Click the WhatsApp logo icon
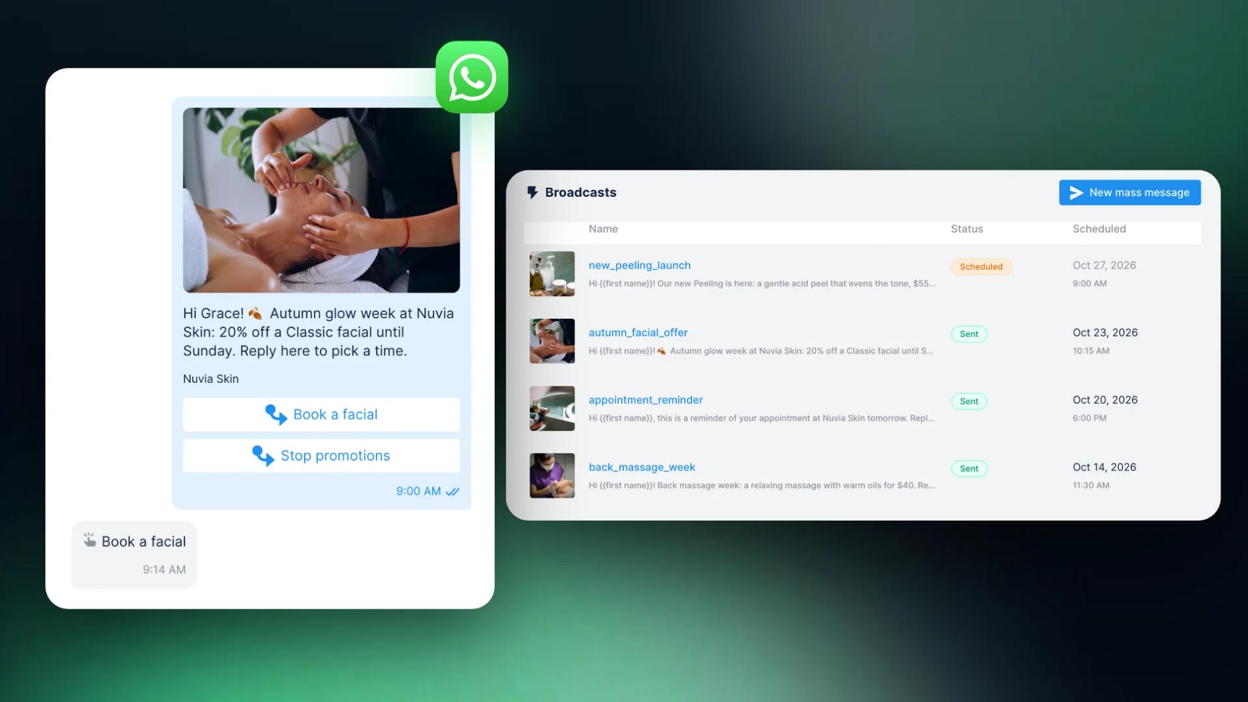This screenshot has height=702, width=1248. (x=472, y=77)
